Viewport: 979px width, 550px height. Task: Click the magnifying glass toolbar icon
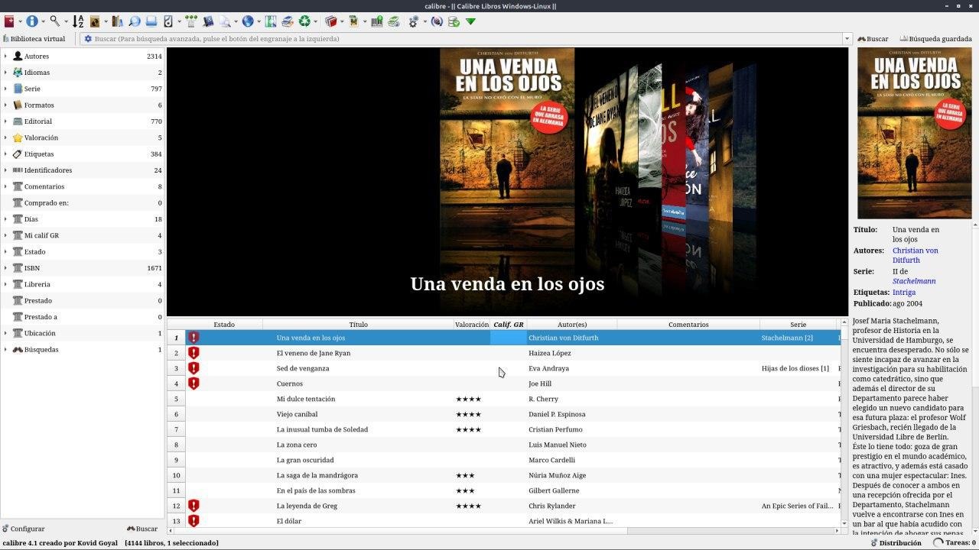[54, 21]
